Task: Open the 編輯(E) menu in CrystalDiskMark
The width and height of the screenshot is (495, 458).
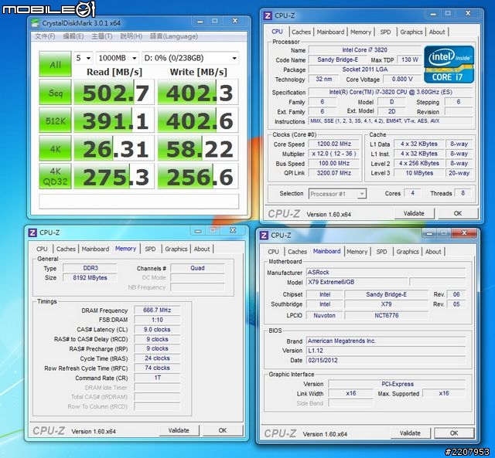Action: (73, 36)
